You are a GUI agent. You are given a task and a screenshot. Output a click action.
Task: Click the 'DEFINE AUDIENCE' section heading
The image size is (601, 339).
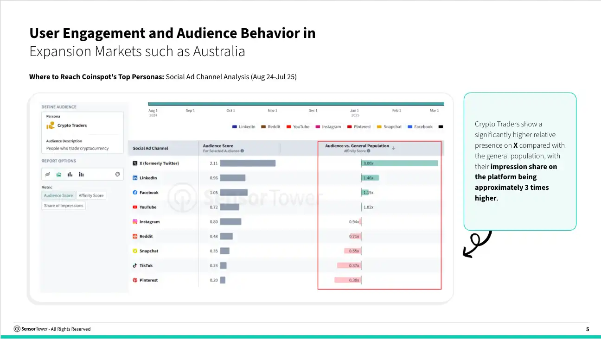[59, 107]
